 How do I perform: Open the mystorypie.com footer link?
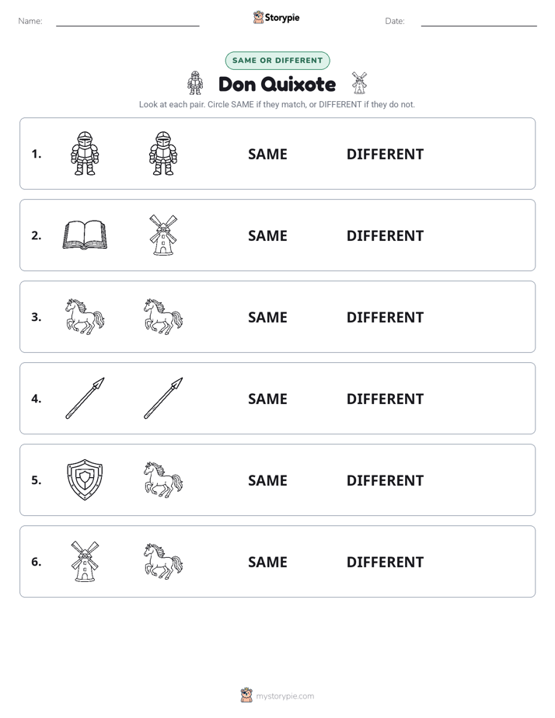coord(277,695)
